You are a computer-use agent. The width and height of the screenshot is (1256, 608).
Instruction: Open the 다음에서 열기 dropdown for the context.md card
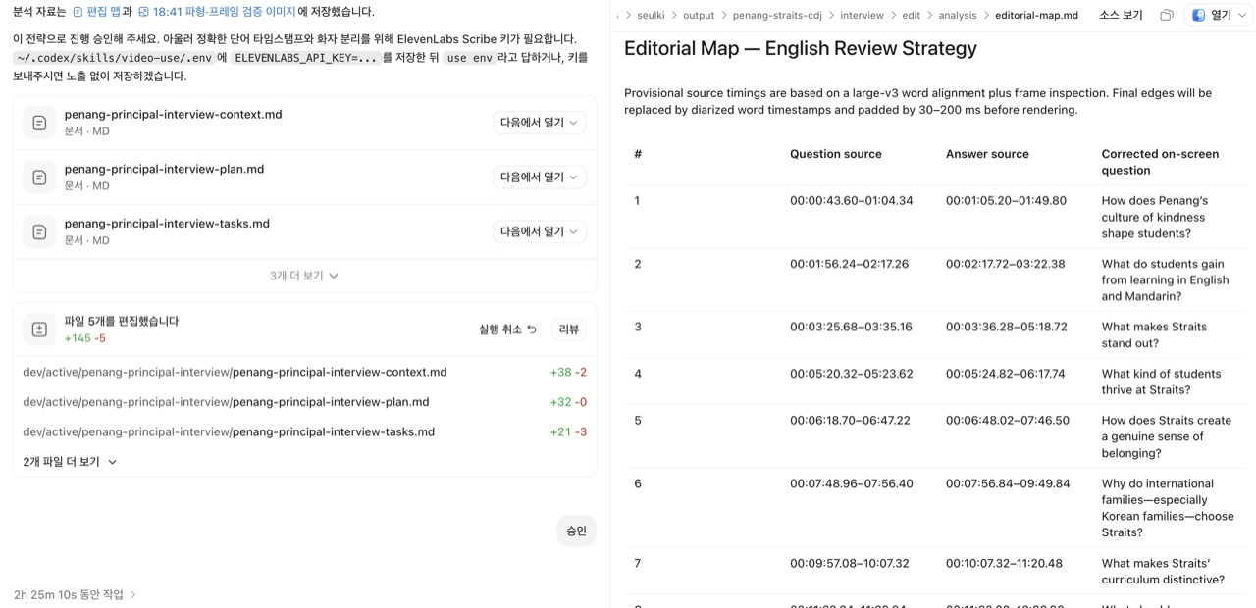pos(539,123)
